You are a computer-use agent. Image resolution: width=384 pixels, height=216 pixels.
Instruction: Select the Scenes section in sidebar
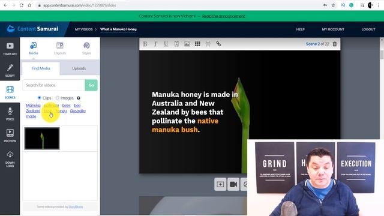(x=10, y=92)
